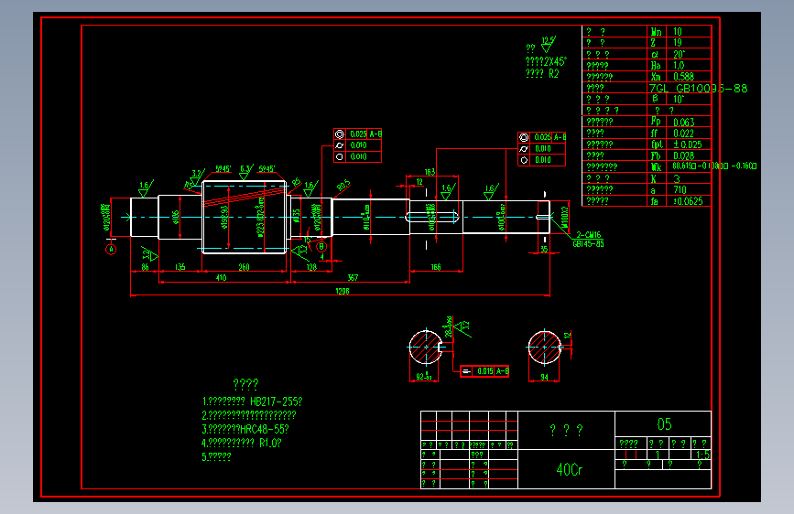
Task: Click the Wk span measurement value
Action: (x=714, y=166)
